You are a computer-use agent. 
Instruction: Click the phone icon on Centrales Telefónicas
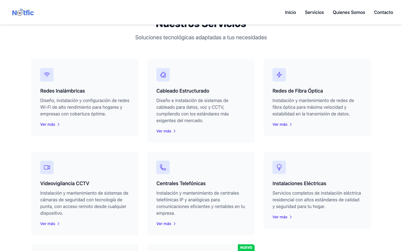(x=163, y=167)
